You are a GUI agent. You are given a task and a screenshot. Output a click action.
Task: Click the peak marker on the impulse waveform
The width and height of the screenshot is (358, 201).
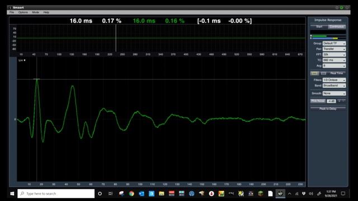tap(37, 79)
